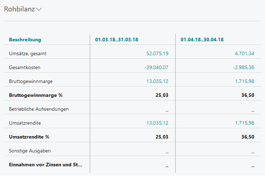This screenshot has width=265, height=177.
Task: Open Umsätze, gesamt value 52.075,19
Action: [x=157, y=54]
